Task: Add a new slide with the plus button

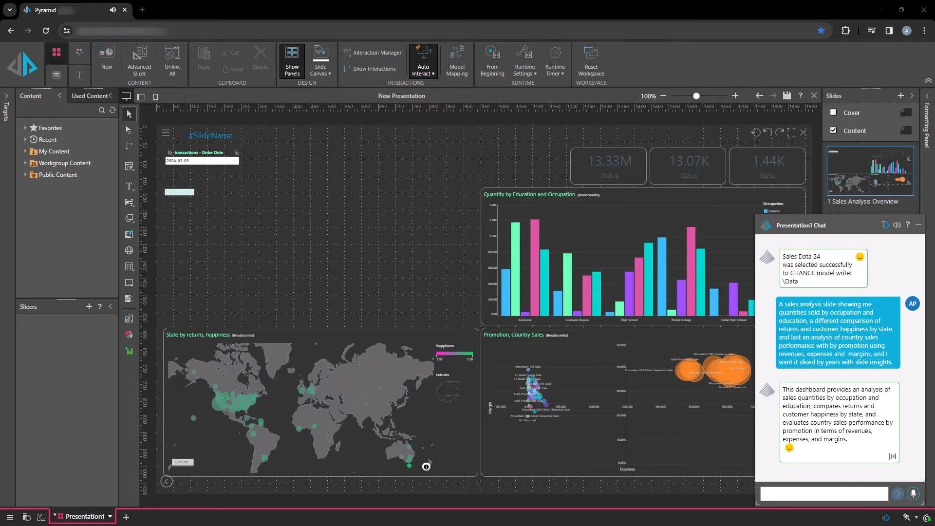Action: coord(900,95)
